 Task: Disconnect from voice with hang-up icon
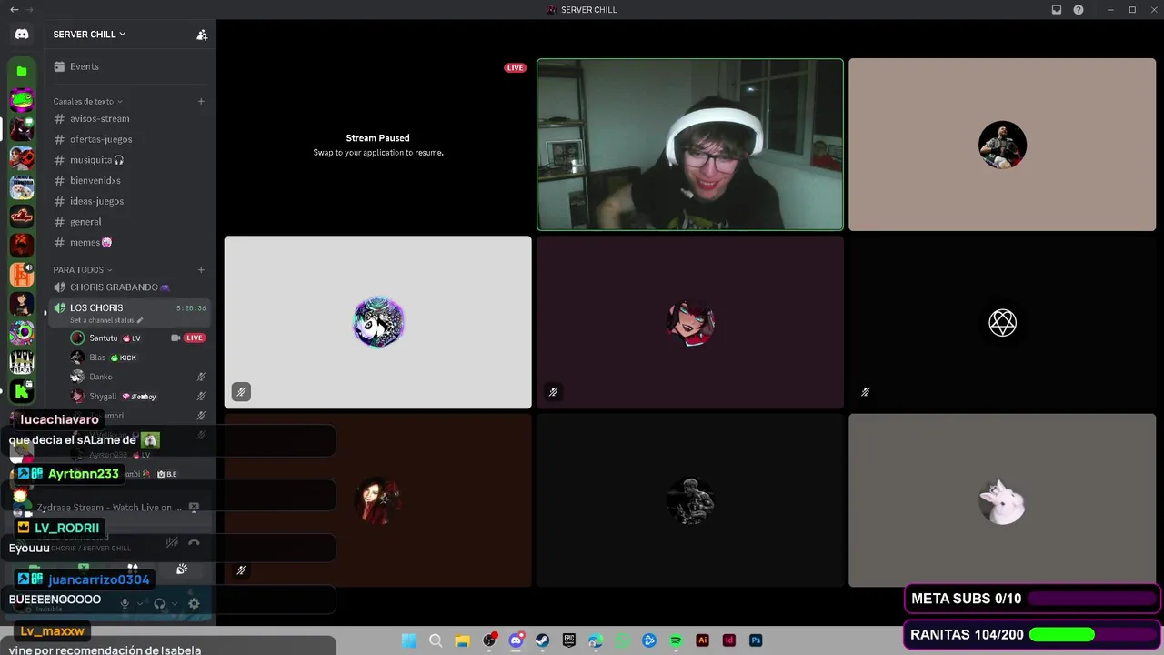coord(194,542)
